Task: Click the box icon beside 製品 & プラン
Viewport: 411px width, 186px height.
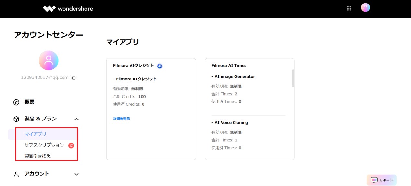Action: click(16, 119)
